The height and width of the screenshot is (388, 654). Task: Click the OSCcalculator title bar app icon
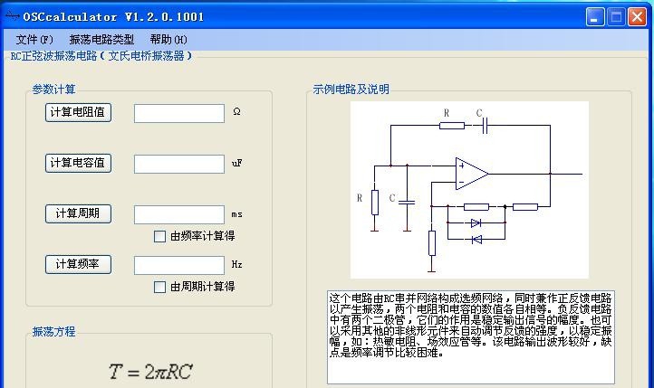tap(13, 16)
